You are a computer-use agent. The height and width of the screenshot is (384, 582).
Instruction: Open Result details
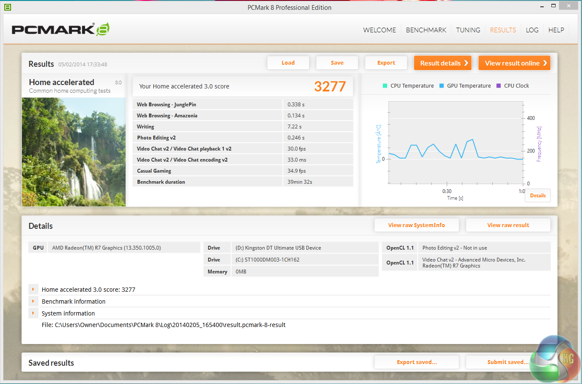442,63
